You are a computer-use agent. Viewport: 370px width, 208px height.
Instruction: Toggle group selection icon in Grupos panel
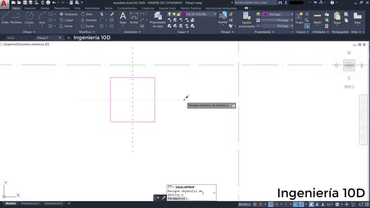[307, 26]
